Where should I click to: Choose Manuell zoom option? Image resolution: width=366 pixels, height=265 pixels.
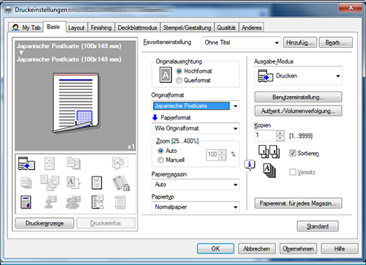coord(160,160)
